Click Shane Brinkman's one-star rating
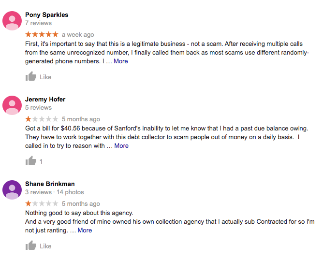The height and width of the screenshot is (259, 323). pyautogui.click(x=42, y=203)
